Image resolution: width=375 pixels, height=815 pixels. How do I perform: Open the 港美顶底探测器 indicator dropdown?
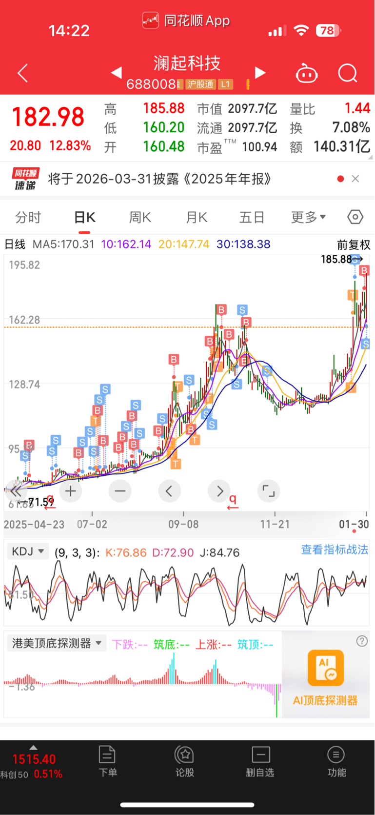click(57, 643)
